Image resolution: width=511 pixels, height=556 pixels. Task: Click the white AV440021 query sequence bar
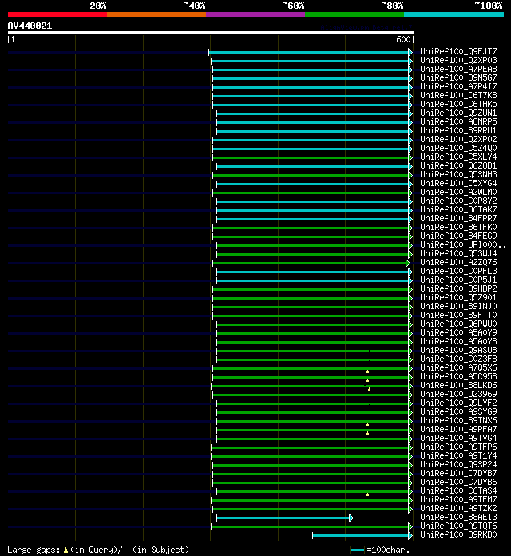[x=211, y=33]
